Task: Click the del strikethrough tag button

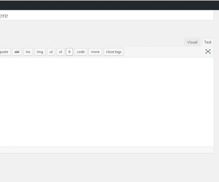Action: coord(17,52)
